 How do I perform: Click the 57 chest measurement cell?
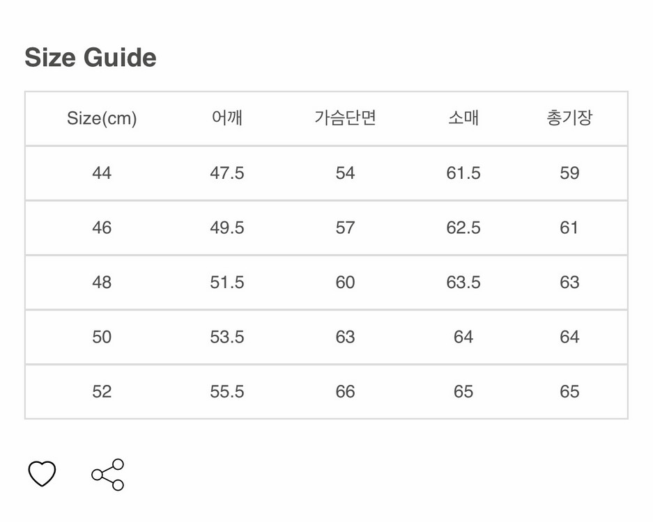coord(344,228)
